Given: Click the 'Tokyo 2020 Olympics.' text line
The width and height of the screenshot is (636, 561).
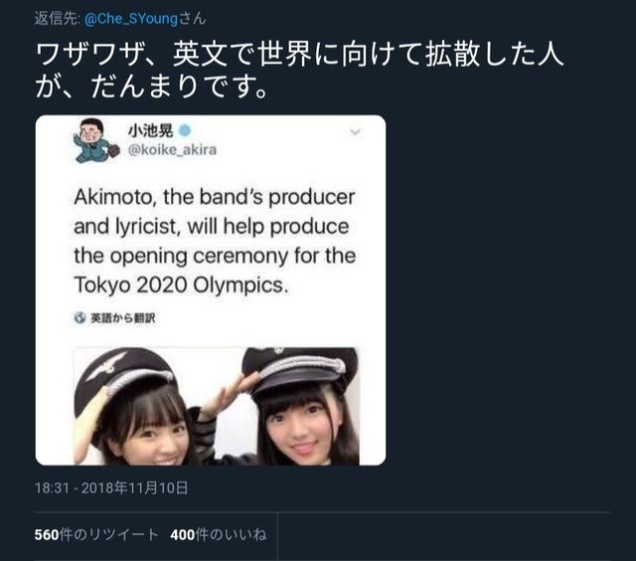Looking at the screenshot, I should (x=181, y=285).
